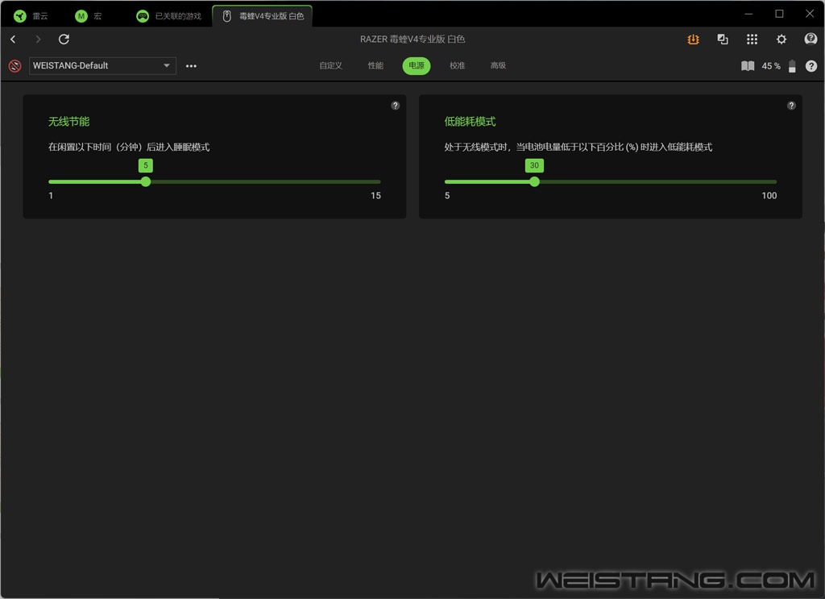This screenshot has width=825, height=599.
Task: Click the back navigation arrow
Action: (13, 40)
